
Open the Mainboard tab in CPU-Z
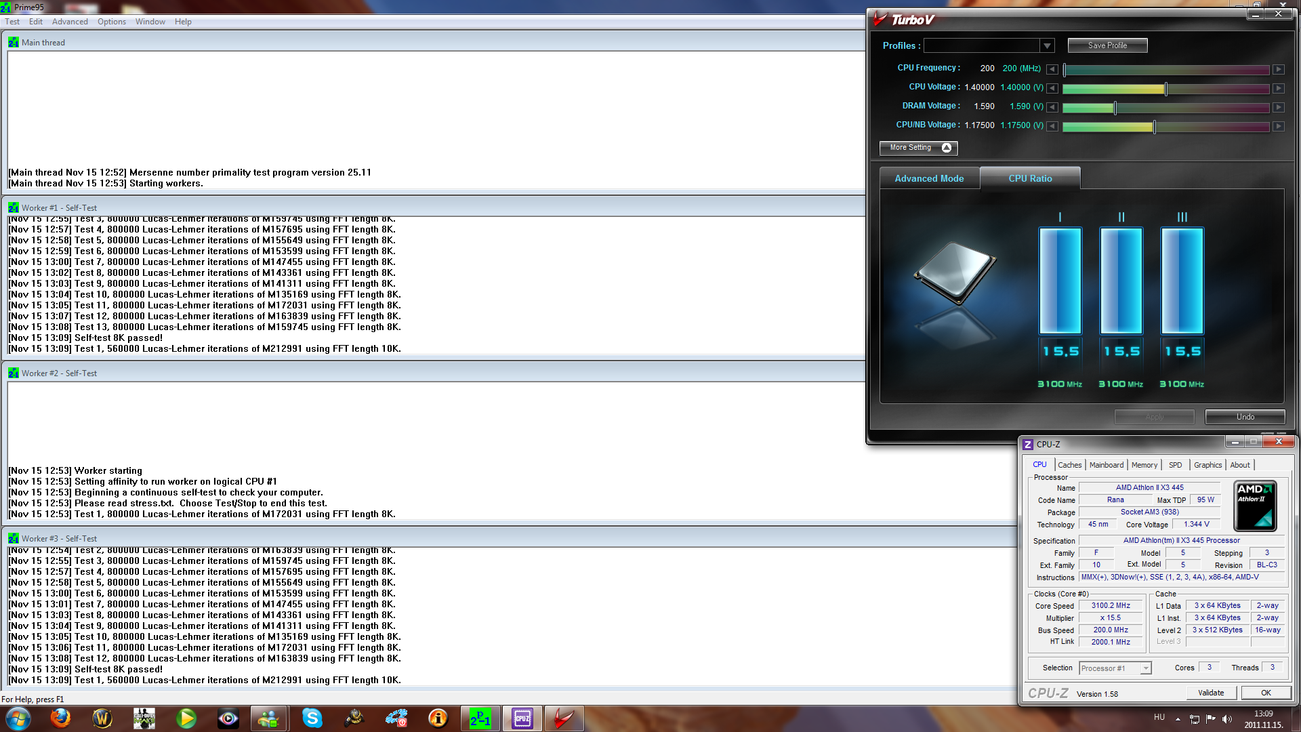pos(1106,465)
